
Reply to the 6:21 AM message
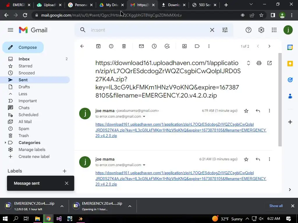tap(258, 159)
